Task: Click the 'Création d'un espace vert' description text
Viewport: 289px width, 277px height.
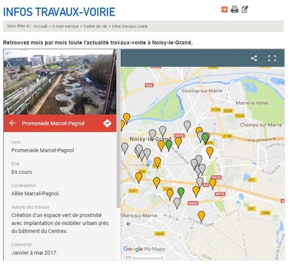Action: (x=60, y=223)
